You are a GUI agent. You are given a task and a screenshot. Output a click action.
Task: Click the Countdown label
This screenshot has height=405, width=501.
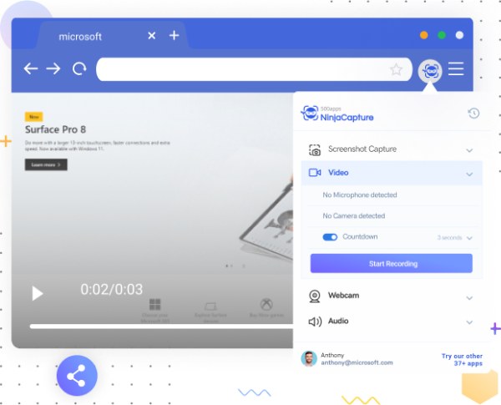[x=360, y=237]
